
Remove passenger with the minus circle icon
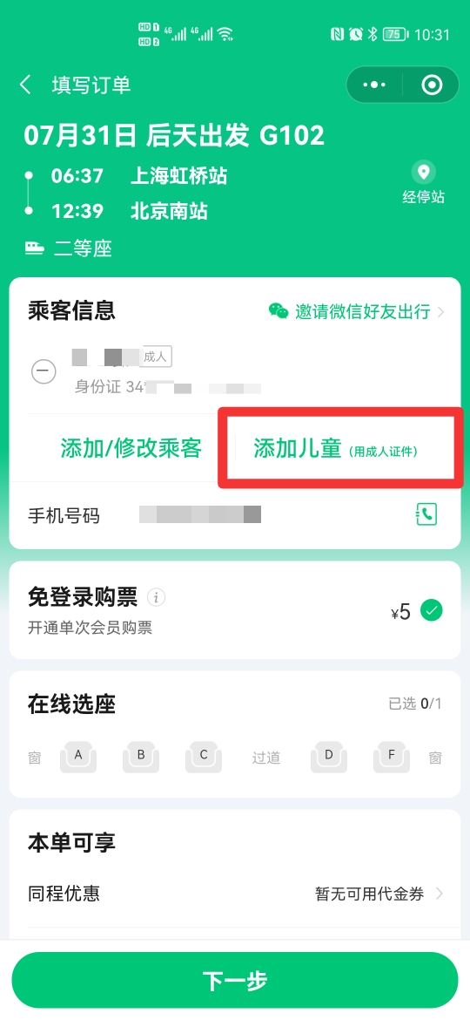click(44, 371)
